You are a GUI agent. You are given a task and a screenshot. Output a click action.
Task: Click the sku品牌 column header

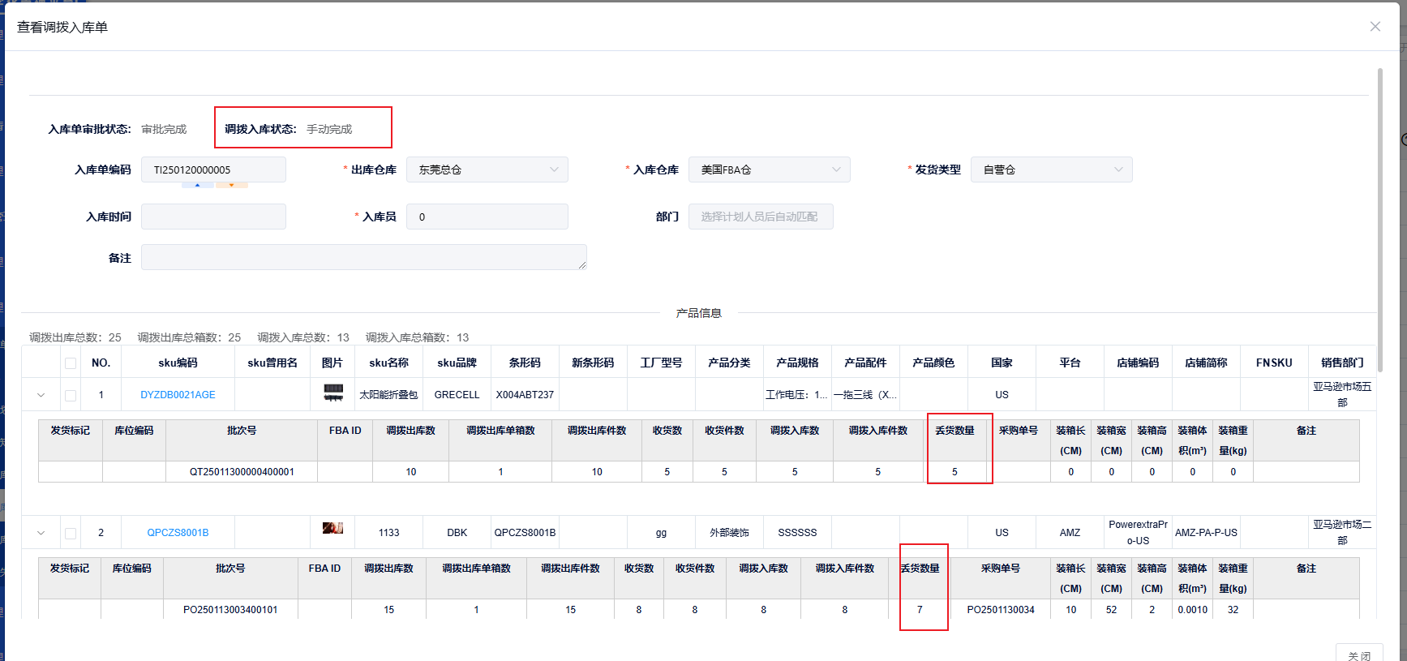click(x=457, y=363)
